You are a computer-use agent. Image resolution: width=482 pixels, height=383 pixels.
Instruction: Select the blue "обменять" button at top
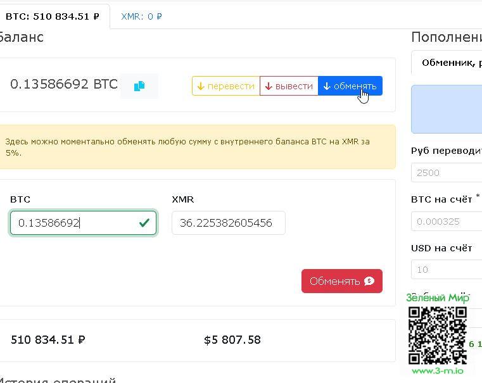click(x=350, y=86)
